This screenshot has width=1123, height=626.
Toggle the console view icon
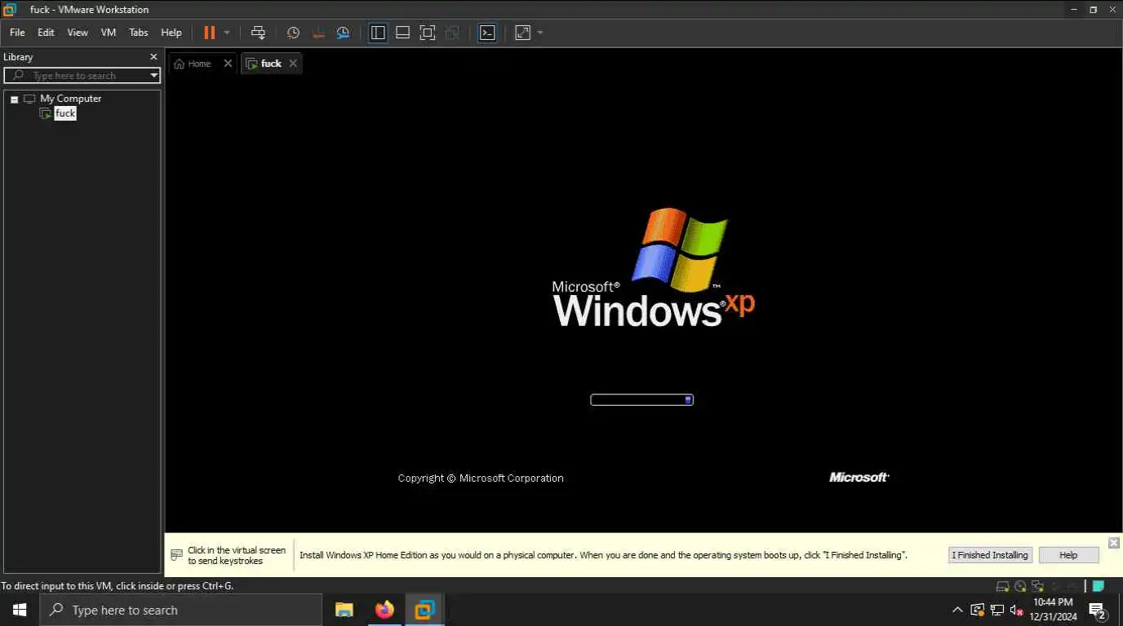point(487,33)
